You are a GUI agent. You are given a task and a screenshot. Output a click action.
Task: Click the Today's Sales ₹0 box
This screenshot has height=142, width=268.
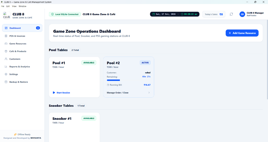click(214, 14)
